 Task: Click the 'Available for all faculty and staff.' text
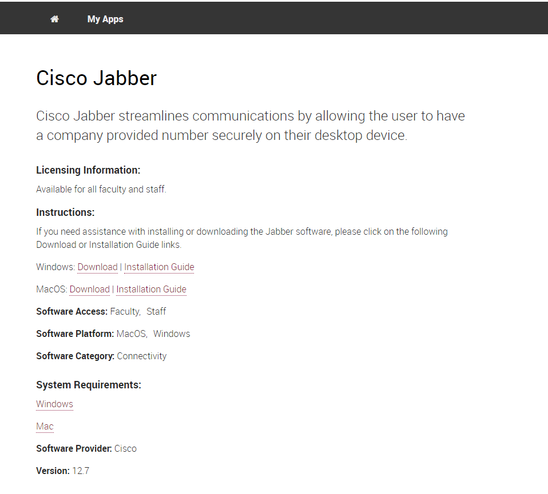(101, 189)
